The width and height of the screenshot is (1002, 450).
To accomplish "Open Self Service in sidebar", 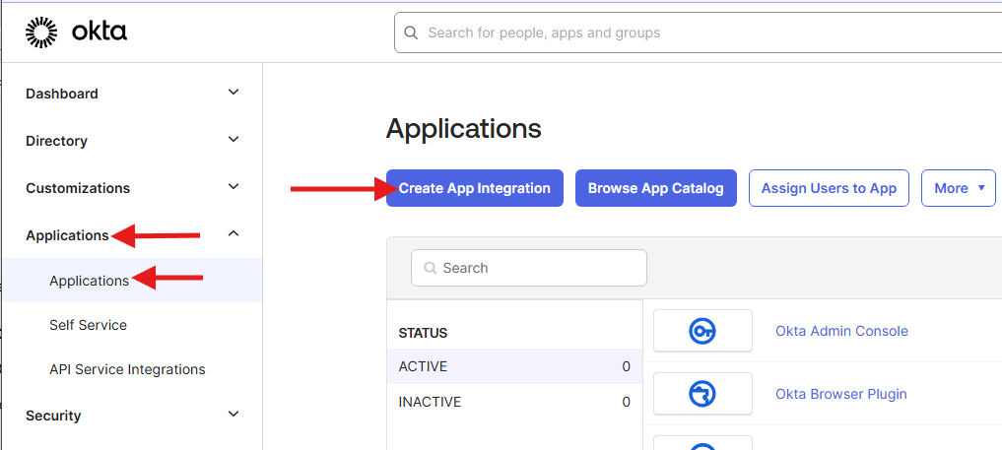I will pos(88,325).
